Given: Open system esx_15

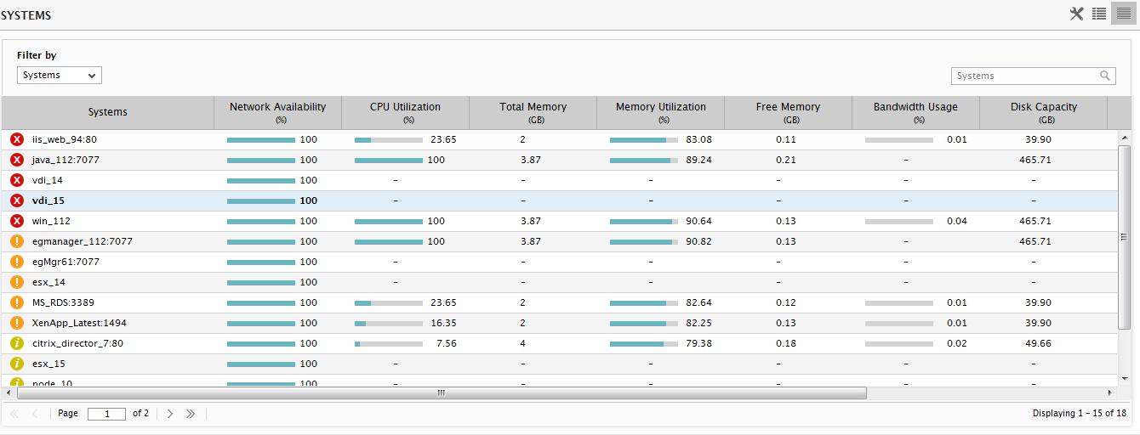Looking at the screenshot, I should (x=49, y=364).
